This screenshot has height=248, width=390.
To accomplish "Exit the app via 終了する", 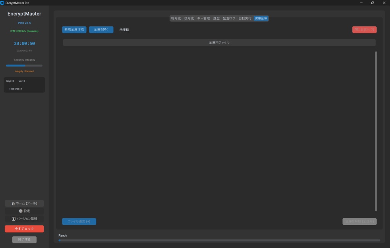I will point(24,239).
